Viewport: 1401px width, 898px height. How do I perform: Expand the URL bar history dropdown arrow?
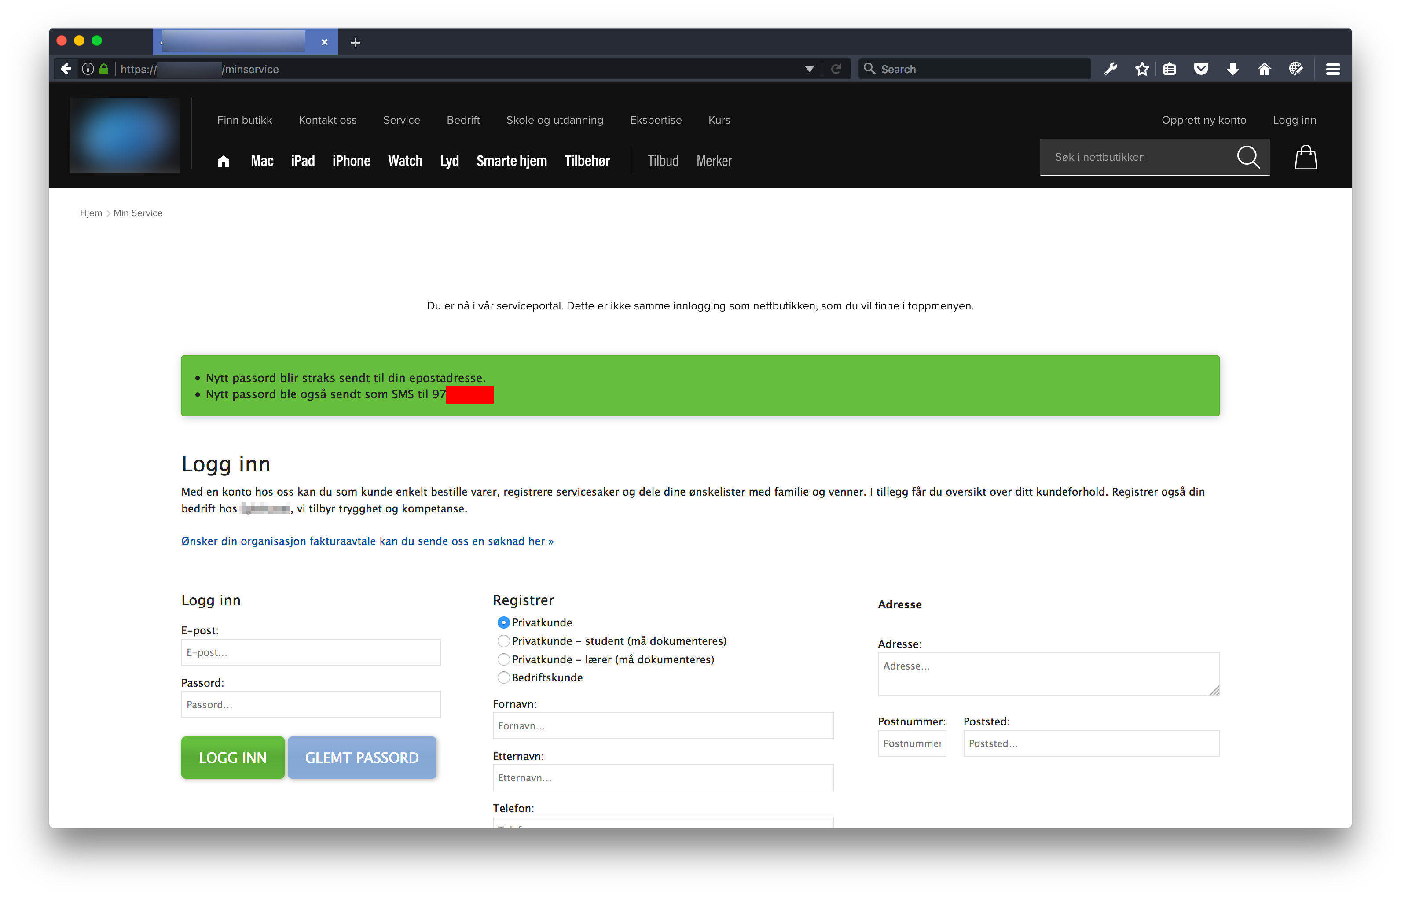pyautogui.click(x=810, y=69)
